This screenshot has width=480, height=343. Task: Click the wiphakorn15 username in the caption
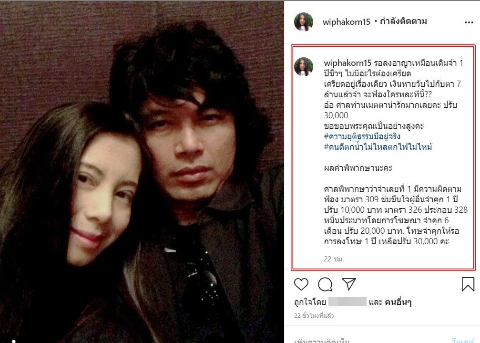coord(348,63)
